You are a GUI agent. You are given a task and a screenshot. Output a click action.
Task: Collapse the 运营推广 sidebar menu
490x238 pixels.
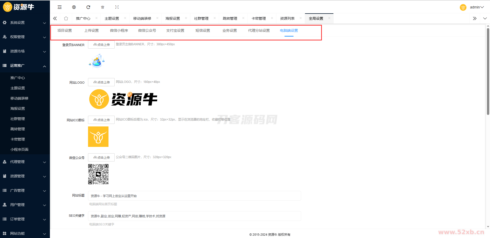(x=25, y=66)
